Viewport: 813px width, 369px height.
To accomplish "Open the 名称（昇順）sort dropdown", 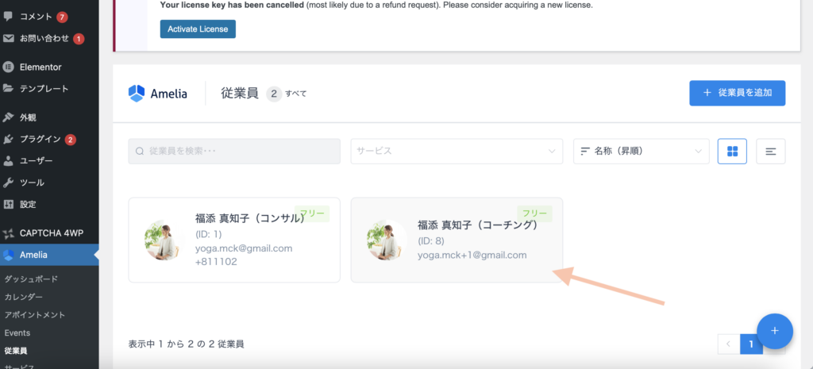I will [x=641, y=151].
